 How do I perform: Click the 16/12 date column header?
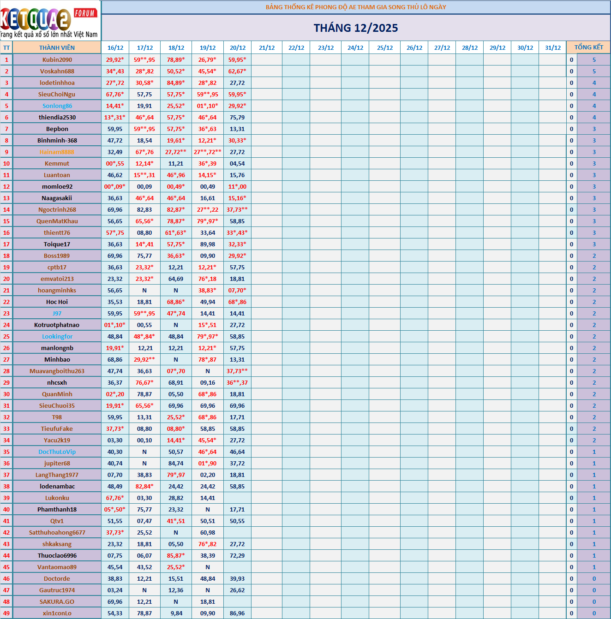115,48
